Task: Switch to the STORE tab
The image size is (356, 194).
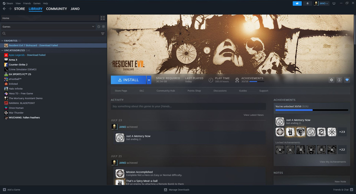Action: (19, 9)
